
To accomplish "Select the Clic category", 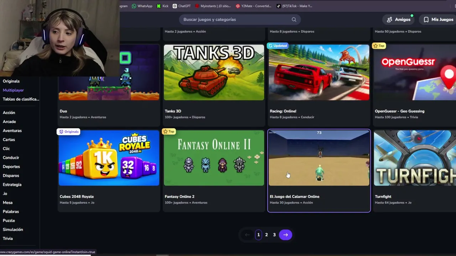I will point(6,149).
